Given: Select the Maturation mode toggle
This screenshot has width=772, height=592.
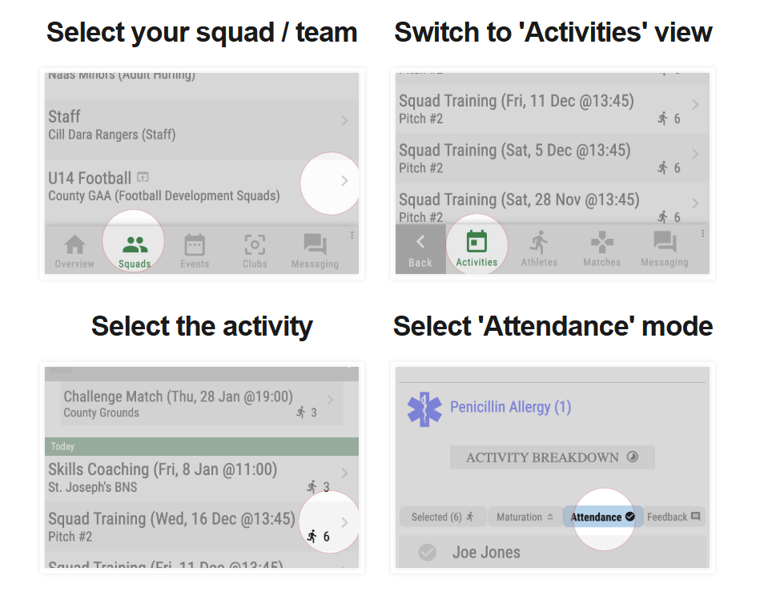Looking at the screenshot, I should (x=525, y=517).
